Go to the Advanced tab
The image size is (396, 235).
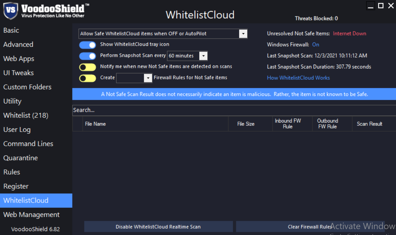tap(36, 45)
